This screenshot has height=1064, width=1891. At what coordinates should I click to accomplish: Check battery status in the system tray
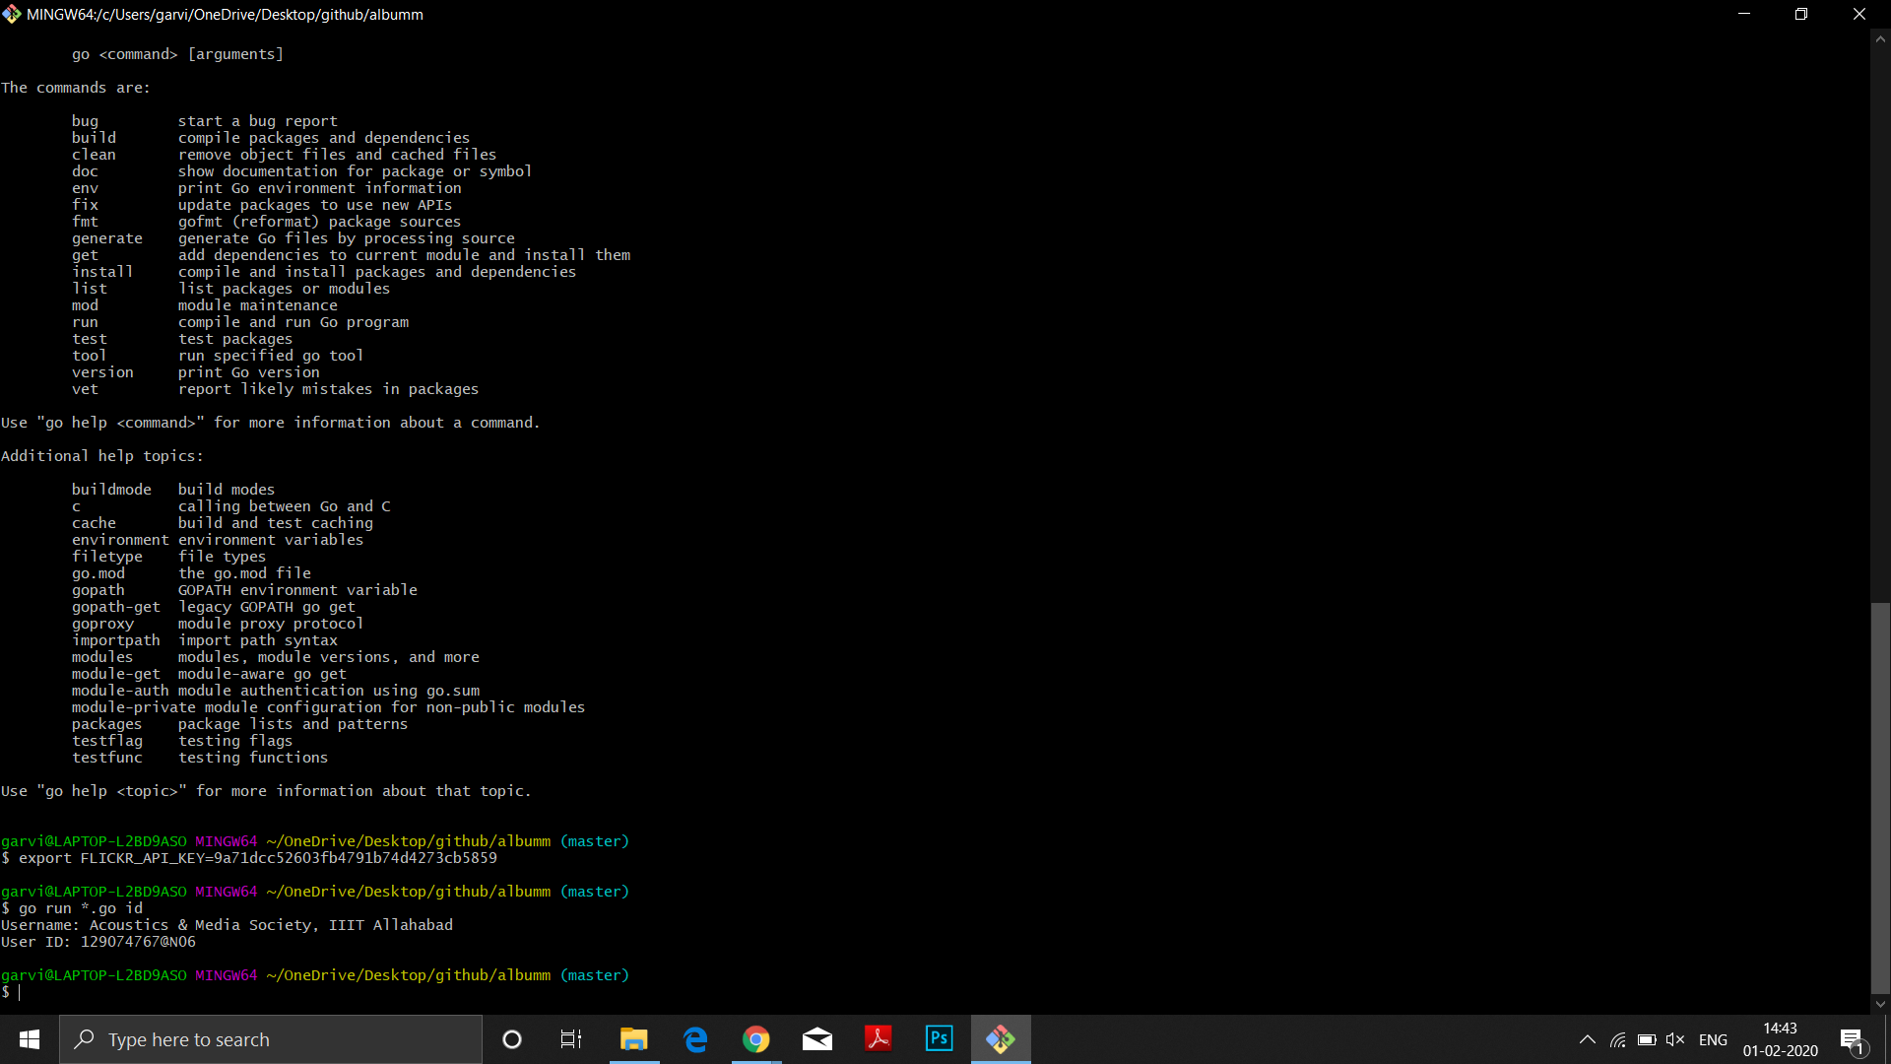coord(1647,1038)
